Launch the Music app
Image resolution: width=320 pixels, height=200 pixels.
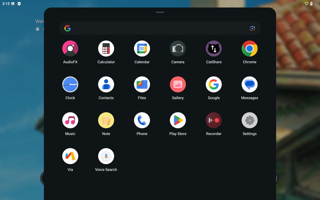click(x=70, y=120)
